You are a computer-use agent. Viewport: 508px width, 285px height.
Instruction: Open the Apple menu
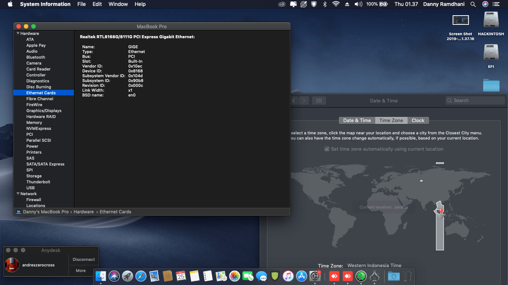[x=10, y=4]
